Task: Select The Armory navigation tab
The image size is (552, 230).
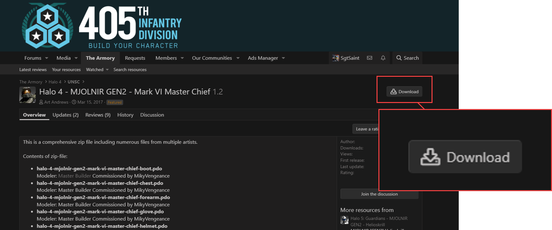Action: coord(100,58)
